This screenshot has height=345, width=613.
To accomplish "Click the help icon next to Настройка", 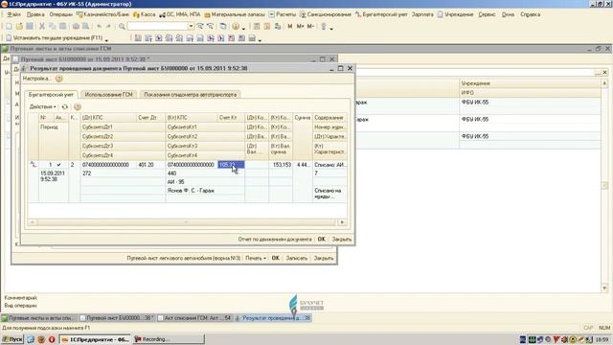I will [58, 79].
